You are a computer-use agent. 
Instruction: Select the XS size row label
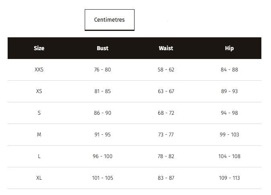39,91
